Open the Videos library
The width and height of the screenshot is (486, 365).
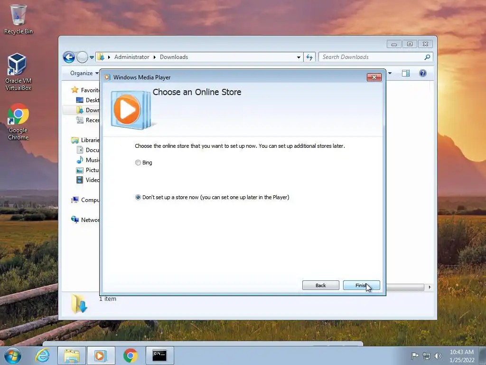pyautogui.click(x=88, y=180)
